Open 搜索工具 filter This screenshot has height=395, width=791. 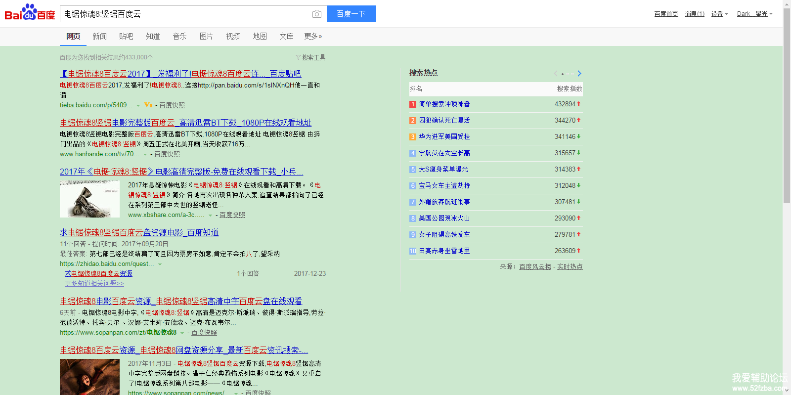pos(310,57)
